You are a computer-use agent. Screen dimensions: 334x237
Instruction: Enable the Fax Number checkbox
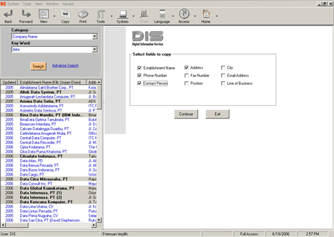tap(186, 75)
